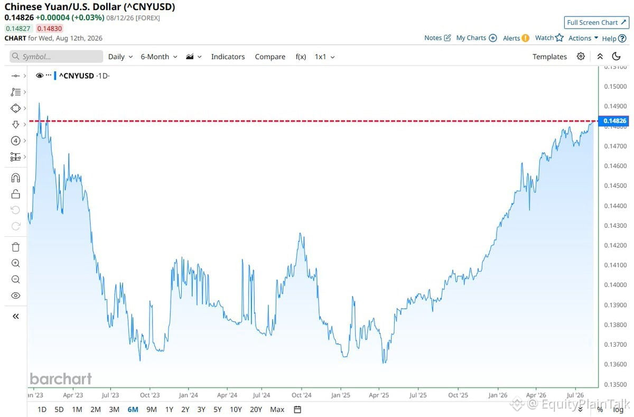Open the Compare menu
This screenshot has height=417, width=634.
click(x=270, y=57)
